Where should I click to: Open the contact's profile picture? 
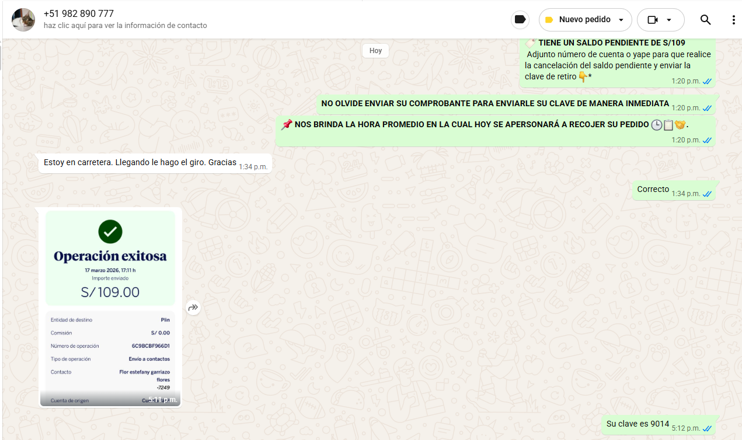23,20
